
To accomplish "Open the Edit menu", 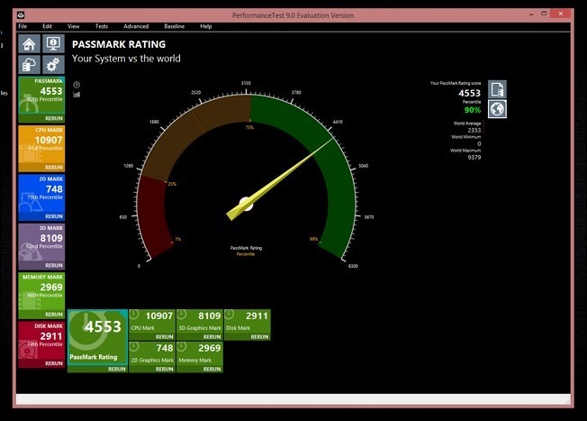I will 47,26.
